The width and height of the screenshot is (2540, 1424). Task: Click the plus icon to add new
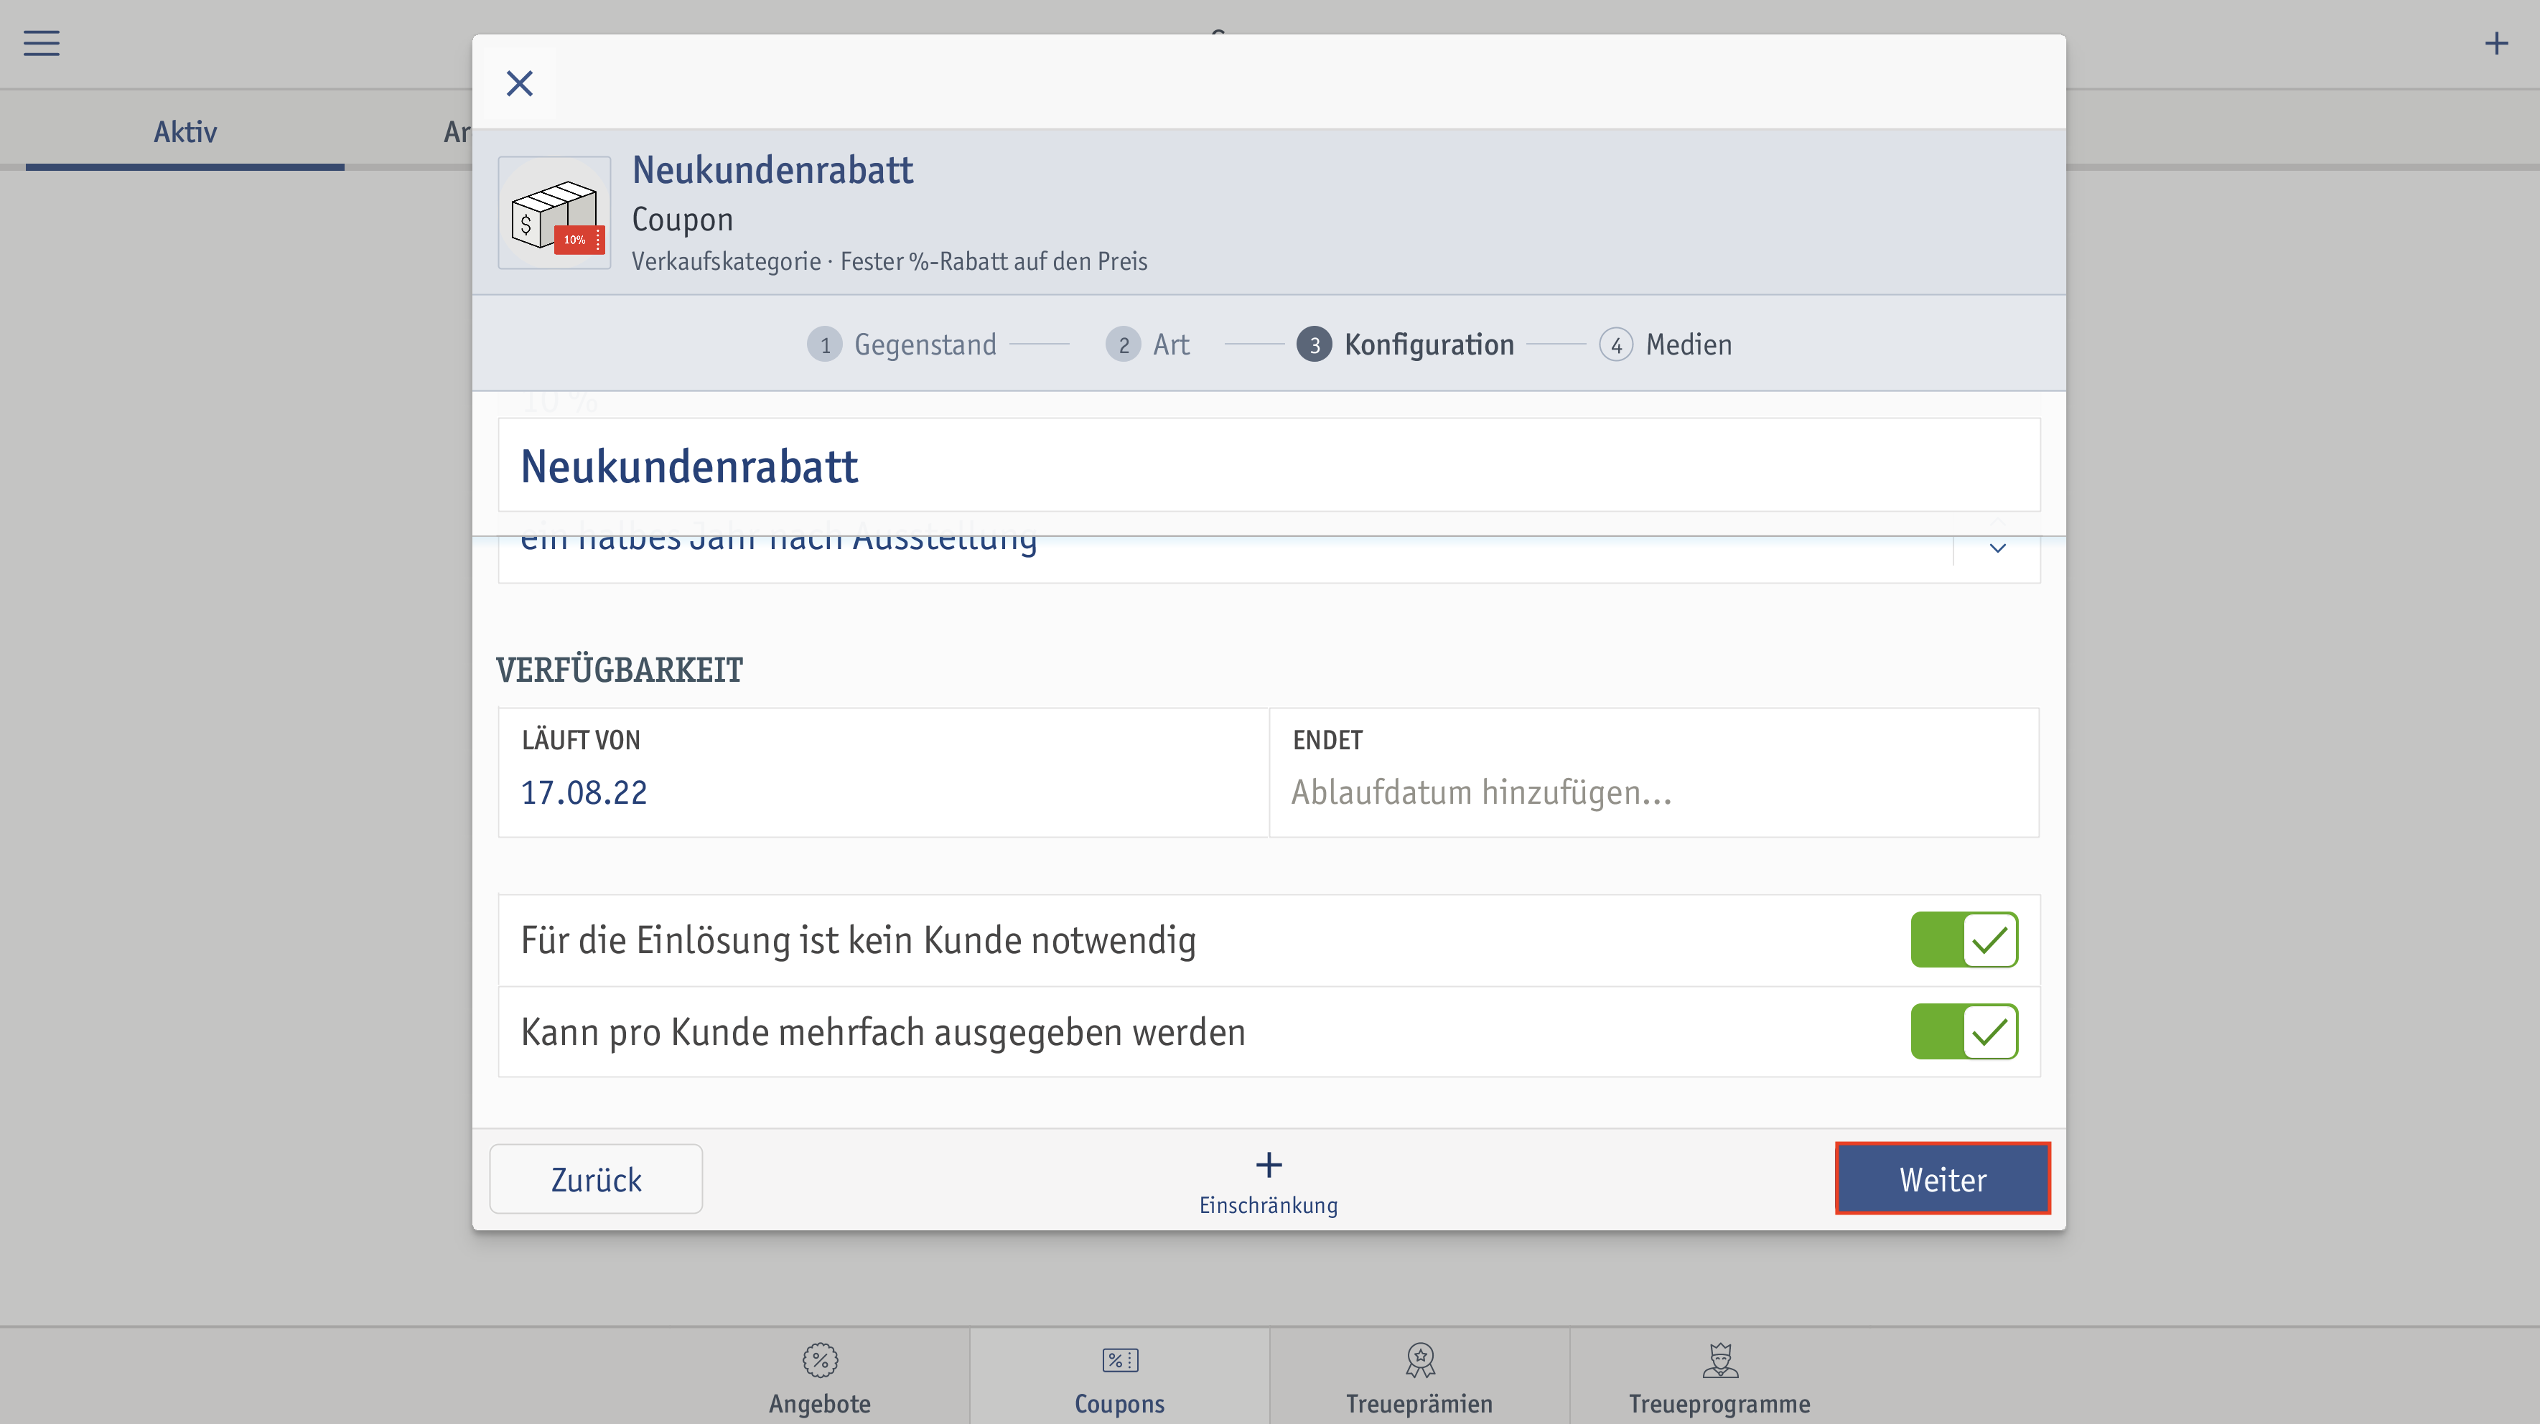click(2495, 43)
